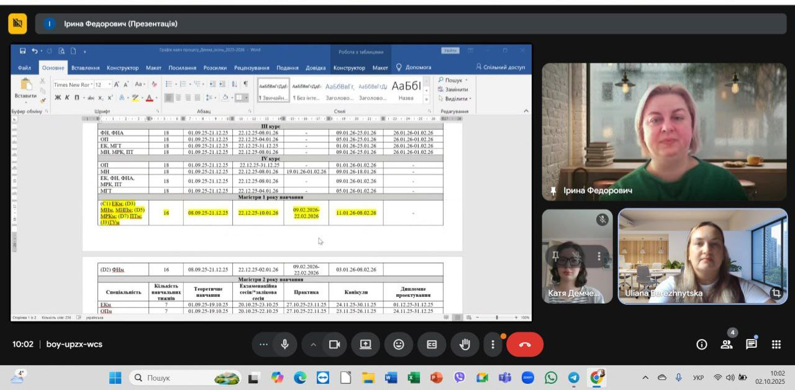Toggle closed captions (CC) button
The image size is (795, 390).
(x=432, y=345)
